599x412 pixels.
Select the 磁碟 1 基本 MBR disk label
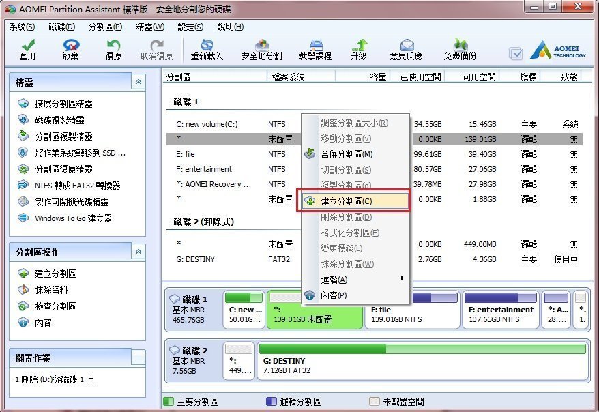pyautogui.click(x=193, y=310)
